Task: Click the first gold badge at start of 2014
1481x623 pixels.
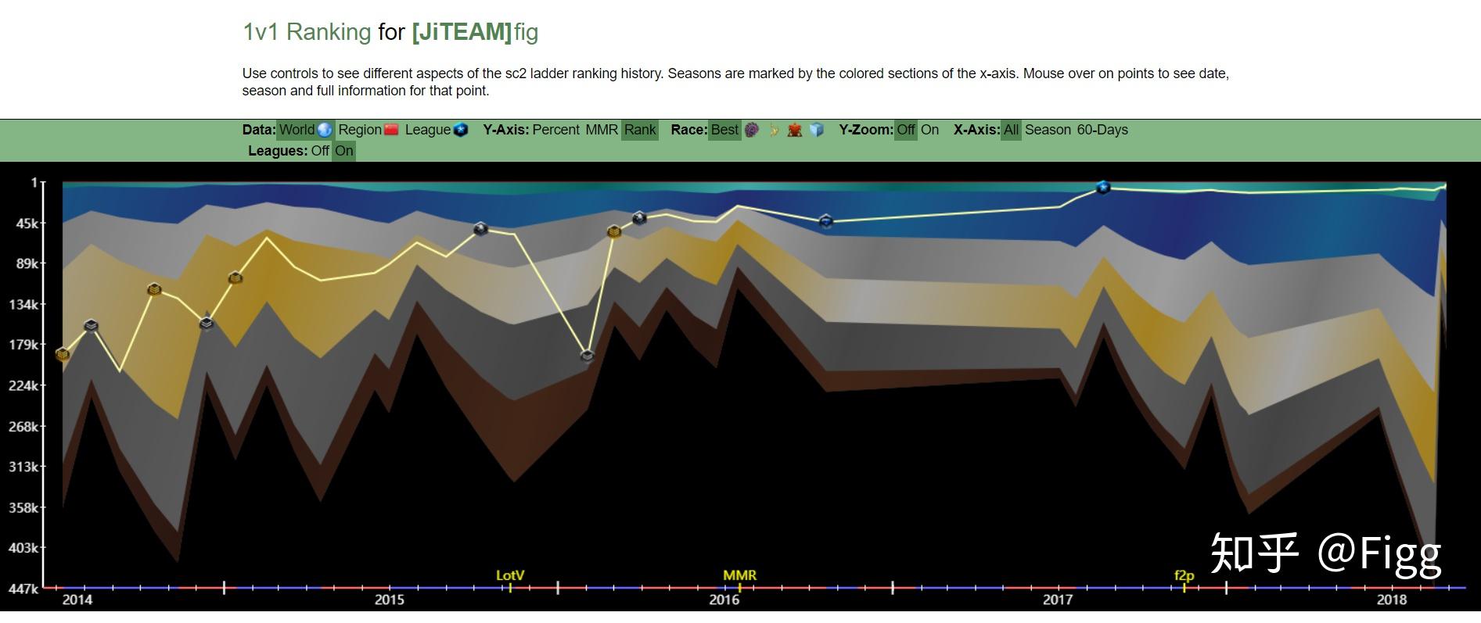Action: [x=63, y=354]
